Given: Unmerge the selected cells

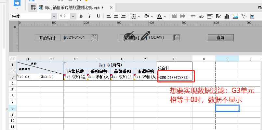Looking at the screenshot, I should coord(183,16).
